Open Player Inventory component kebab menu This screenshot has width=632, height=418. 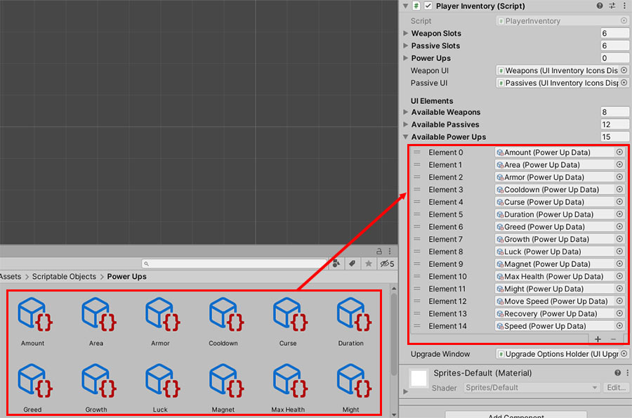point(624,6)
